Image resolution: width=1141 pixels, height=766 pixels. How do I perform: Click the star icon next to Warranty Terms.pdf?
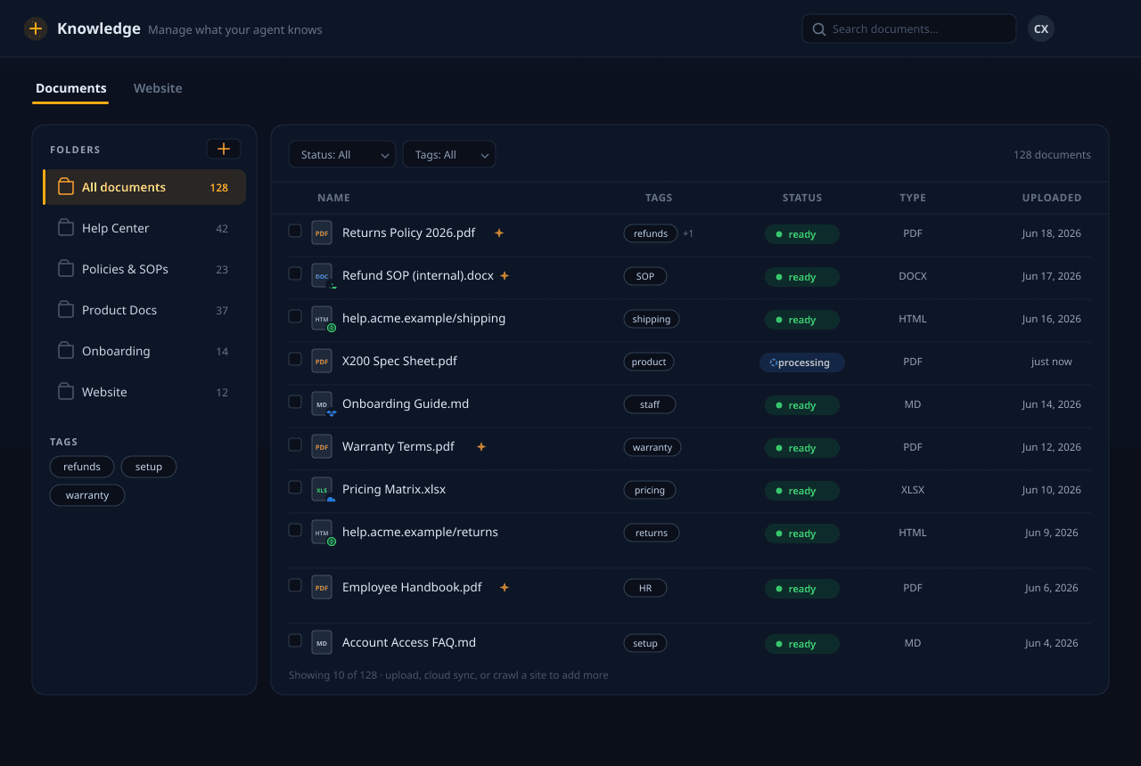click(x=481, y=446)
